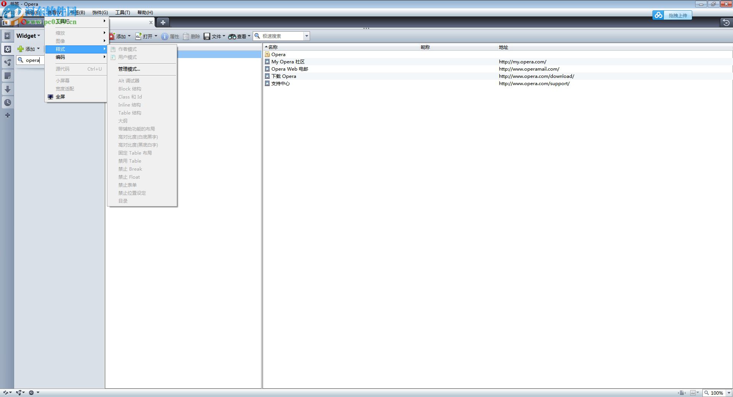Expand the 极速搜索 search box dropdown arrow
Screen dimensions: 733x397
click(x=307, y=36)
